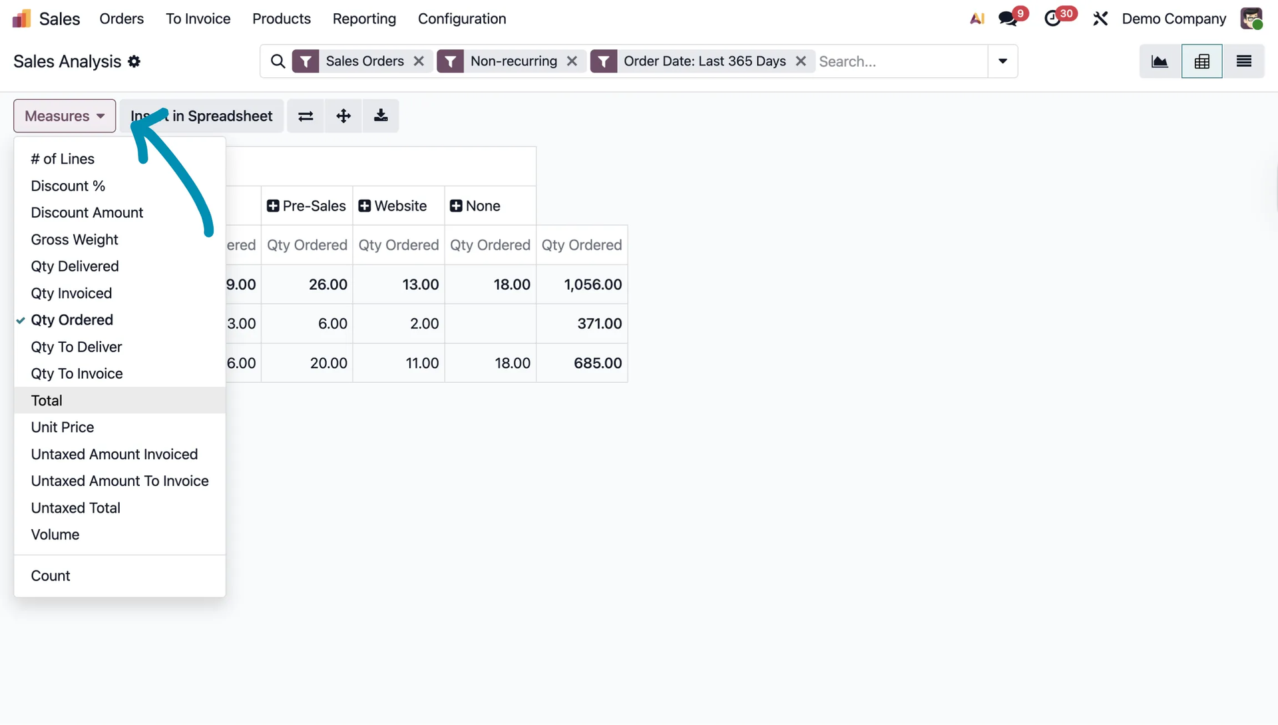This screenshot has height=725, width=1278.
Task: Click the flip axis icon
Action: 306,116
